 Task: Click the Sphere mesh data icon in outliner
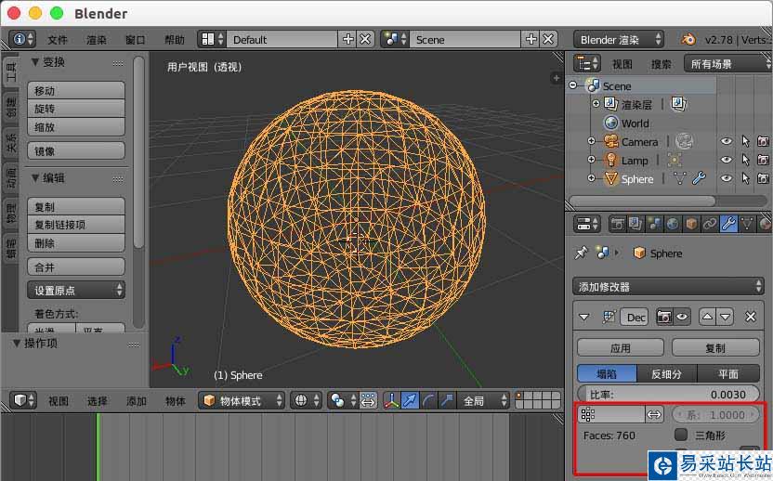click(680, 178)
